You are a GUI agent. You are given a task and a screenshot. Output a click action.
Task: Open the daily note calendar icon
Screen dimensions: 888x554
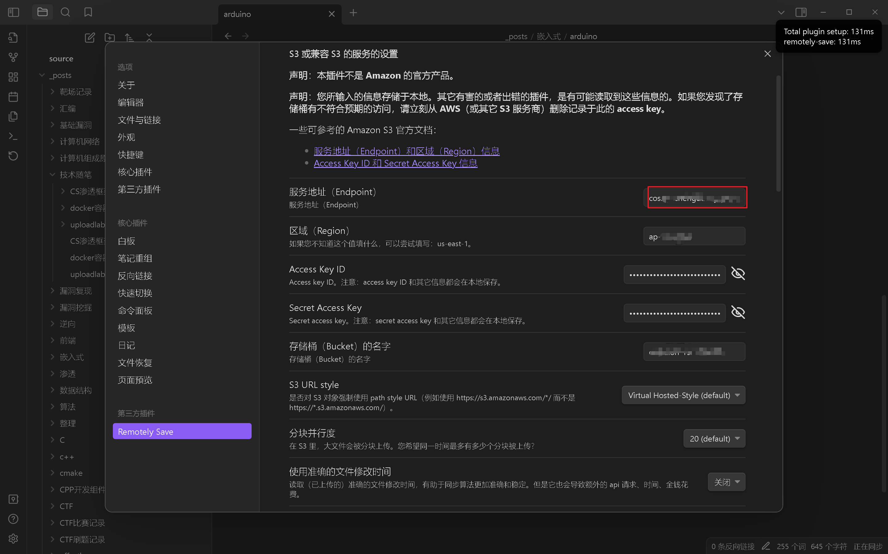click(13, 97)
